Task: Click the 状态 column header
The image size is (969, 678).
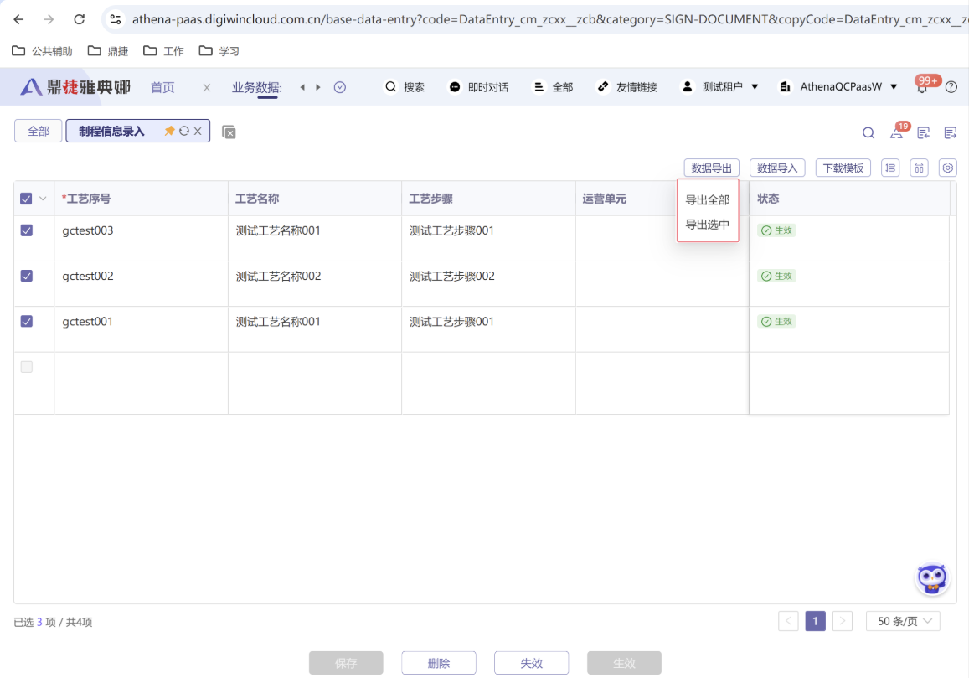Action: (x=850, y=199)
